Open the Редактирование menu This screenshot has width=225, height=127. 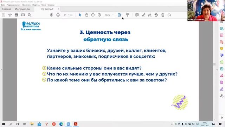pyautogui.click(x=14, y=5)
